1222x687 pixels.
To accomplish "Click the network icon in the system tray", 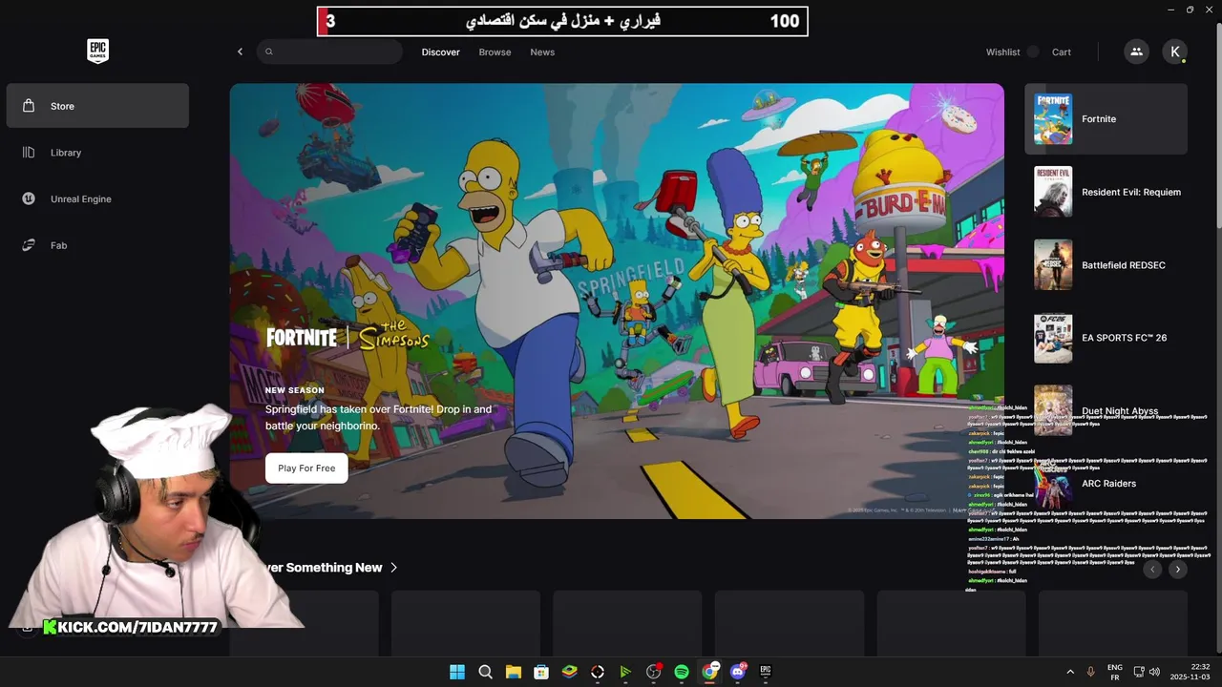I will 1139,672.
